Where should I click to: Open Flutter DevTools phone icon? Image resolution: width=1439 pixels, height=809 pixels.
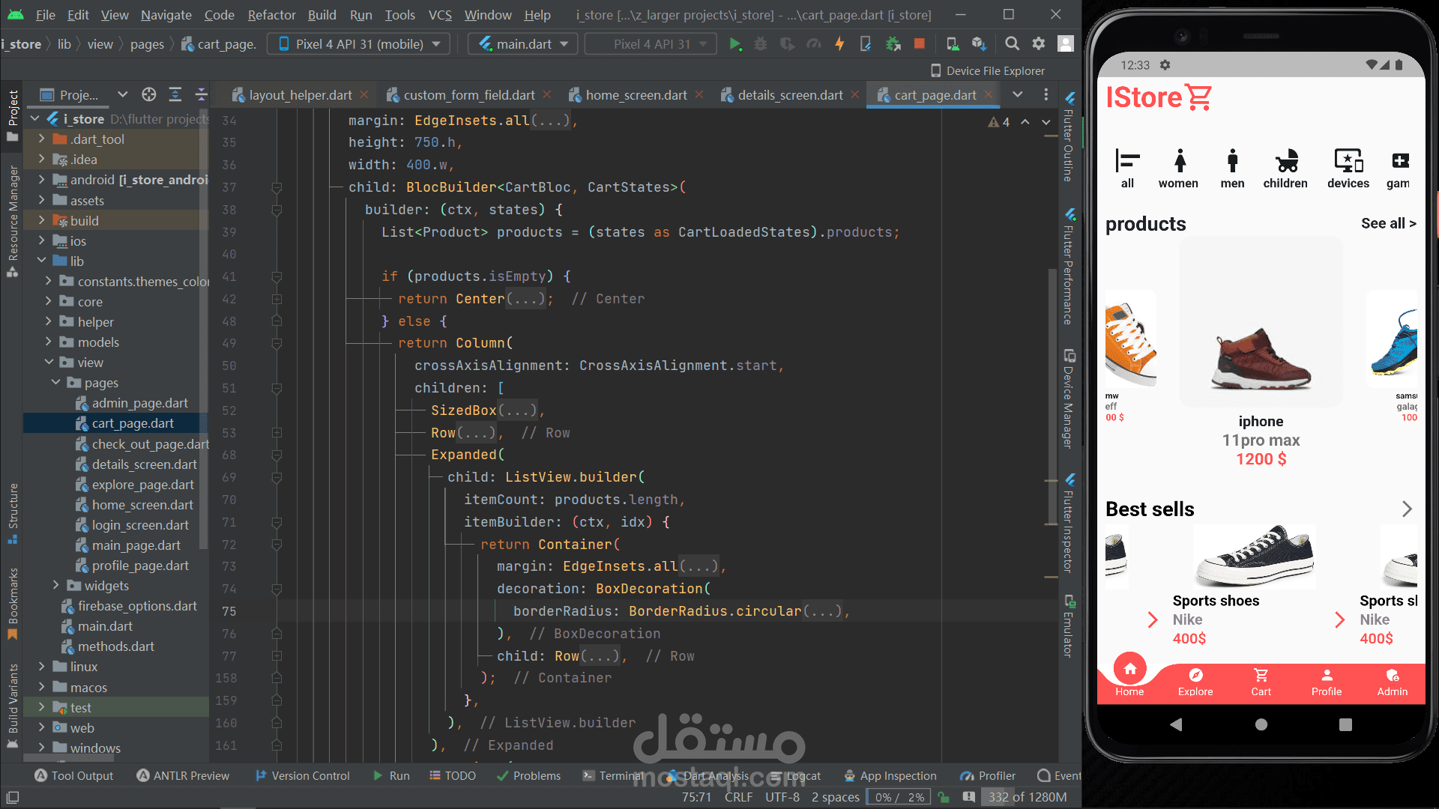click(x=866, y=44)
